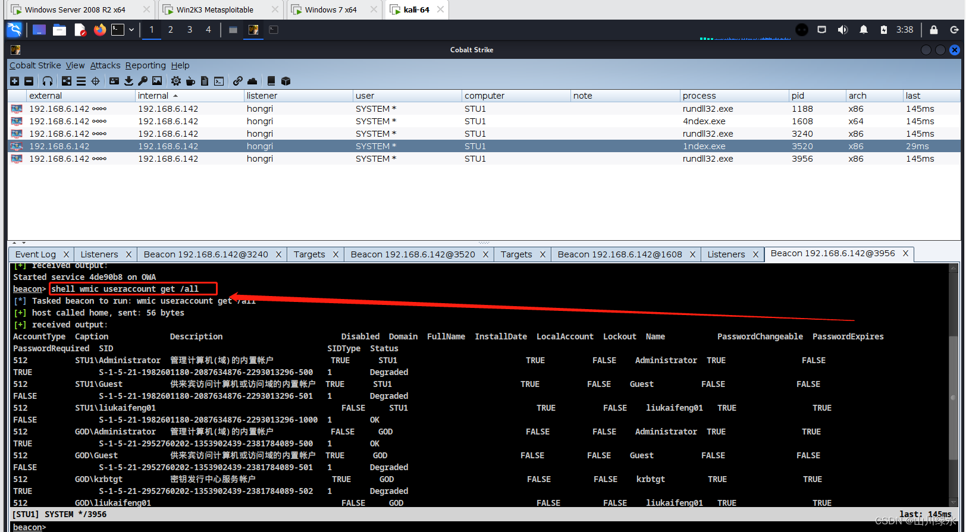Click the volume speaker icon in the panel

tap(842, 30)
